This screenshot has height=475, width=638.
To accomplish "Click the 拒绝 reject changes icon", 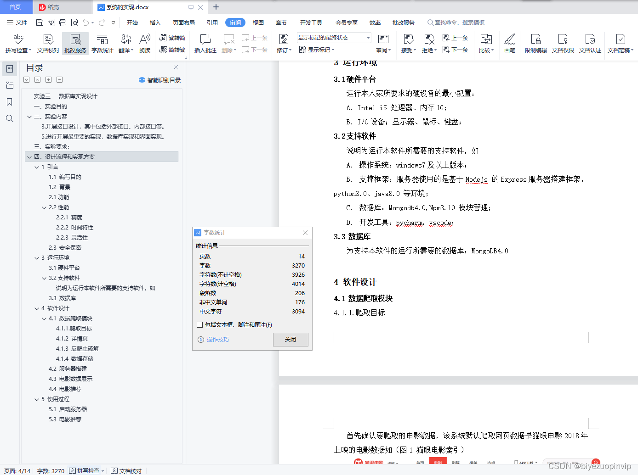I will (429, 44).
